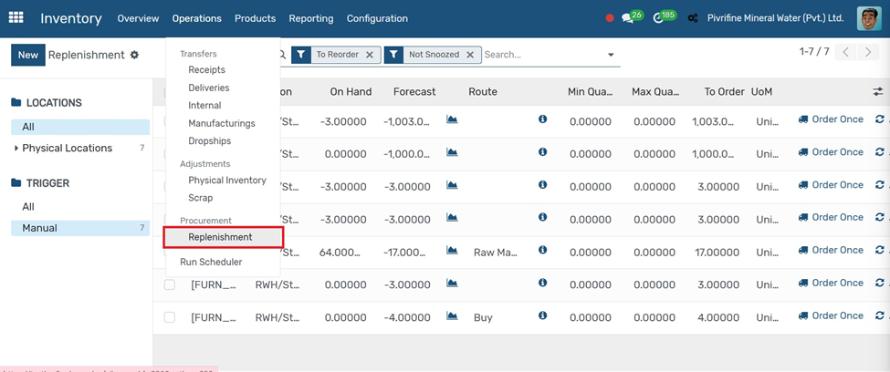Open the debug tools gears icon

(693, 18)
